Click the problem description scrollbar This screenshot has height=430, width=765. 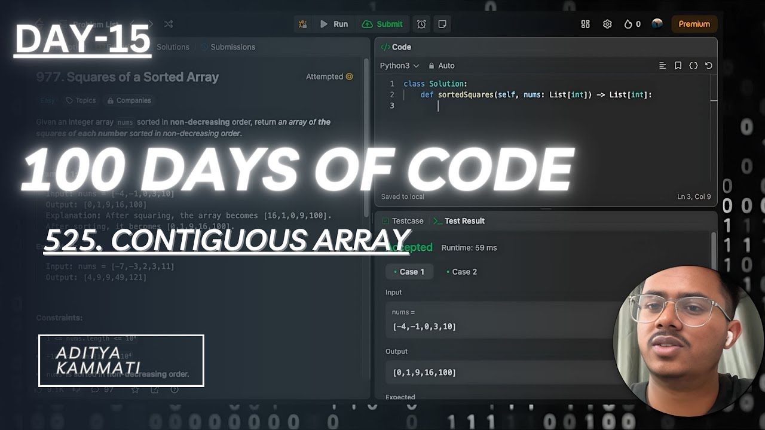click(x=366, y=137)
